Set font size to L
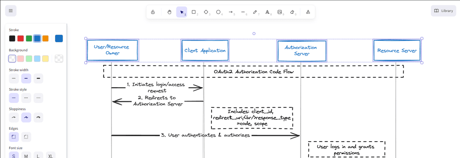Screen dimensions: 460x158 click(38, 156)
